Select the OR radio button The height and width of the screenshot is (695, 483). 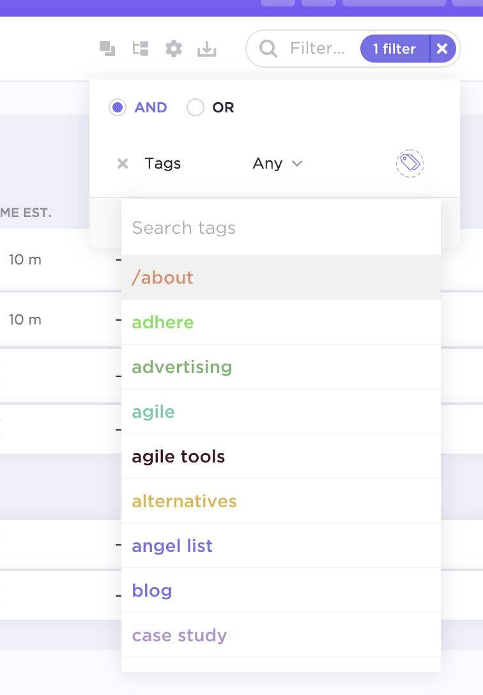(195, 107)
